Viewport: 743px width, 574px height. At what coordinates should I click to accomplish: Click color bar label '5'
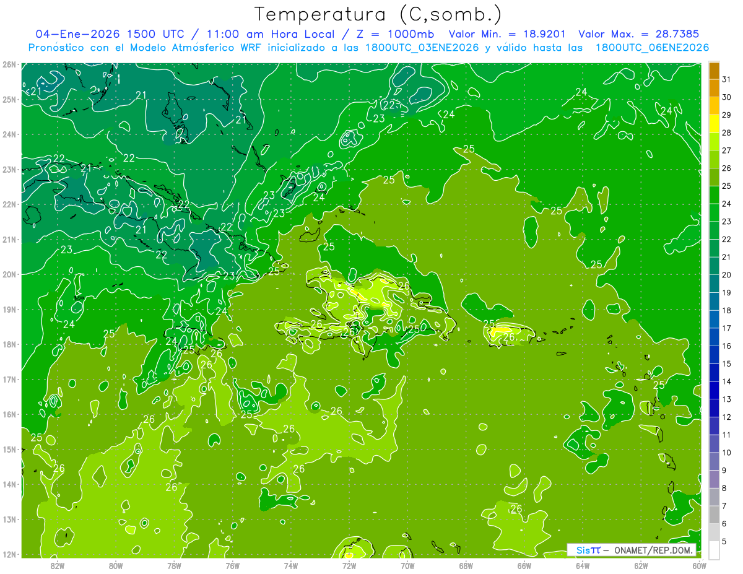point(725,541)
